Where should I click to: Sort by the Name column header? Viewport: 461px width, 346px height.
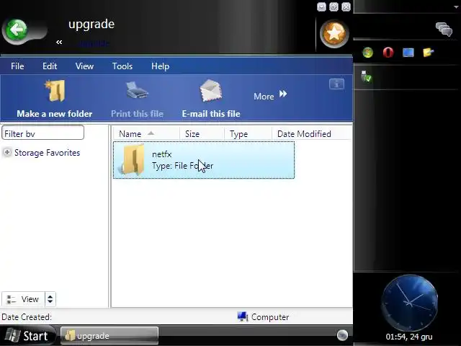[x=146, y=134]
